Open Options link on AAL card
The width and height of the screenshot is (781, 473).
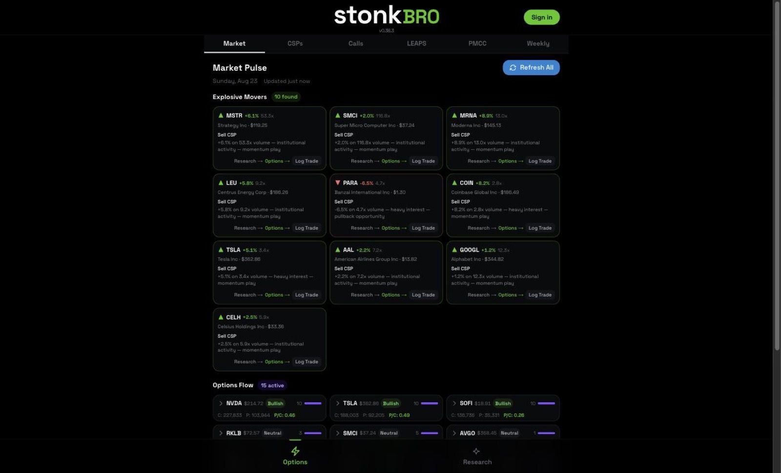pyautogui.click(x=393, y=295)
